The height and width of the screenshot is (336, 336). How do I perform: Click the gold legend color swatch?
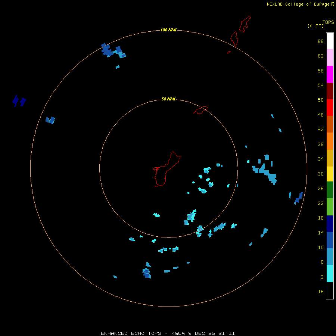tap(330, 158)
